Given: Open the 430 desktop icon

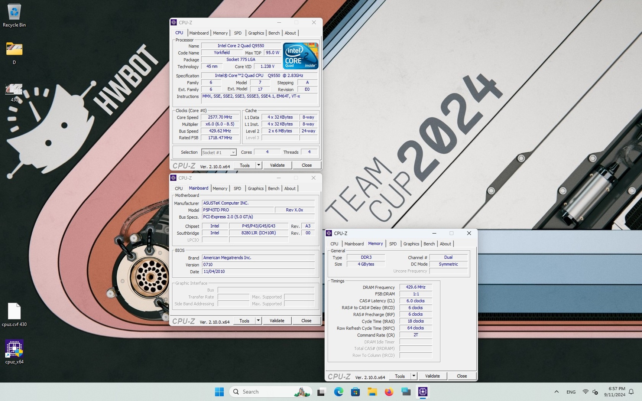Looking at the screenshot, I should click(14, 93).
